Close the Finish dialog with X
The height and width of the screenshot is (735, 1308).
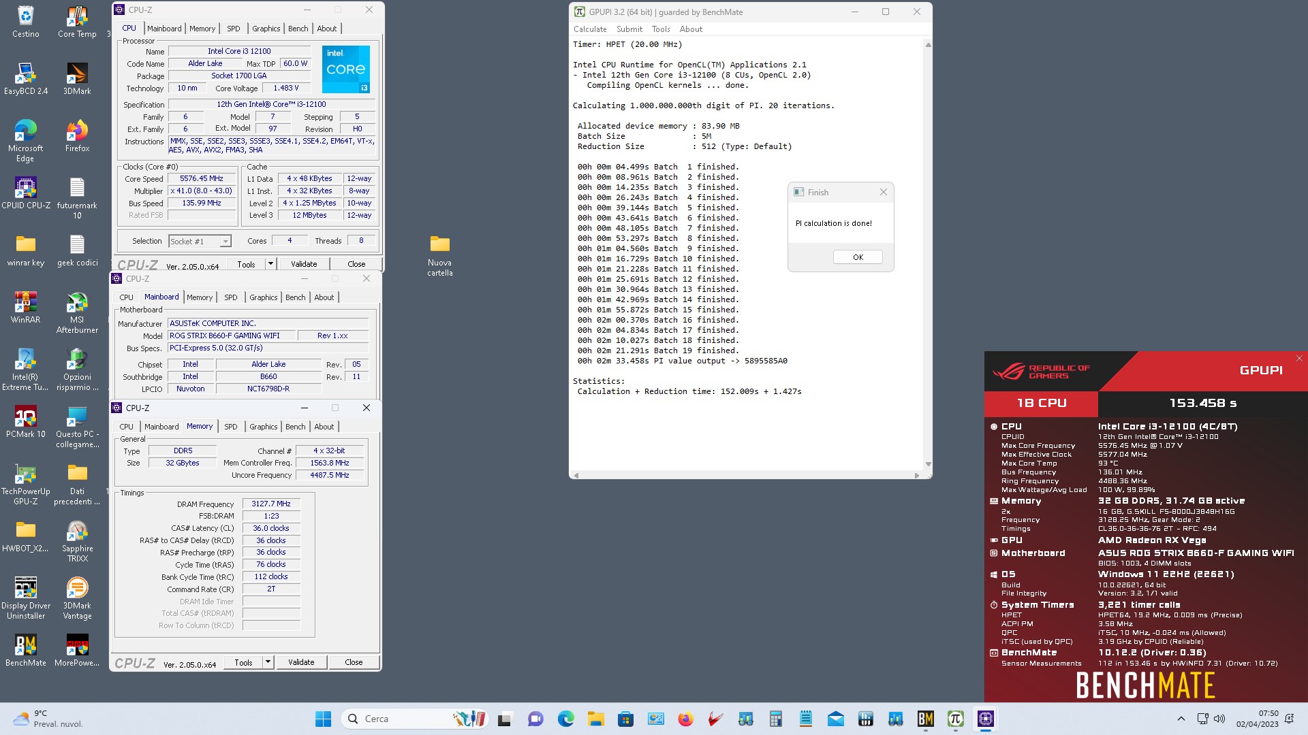883,193
